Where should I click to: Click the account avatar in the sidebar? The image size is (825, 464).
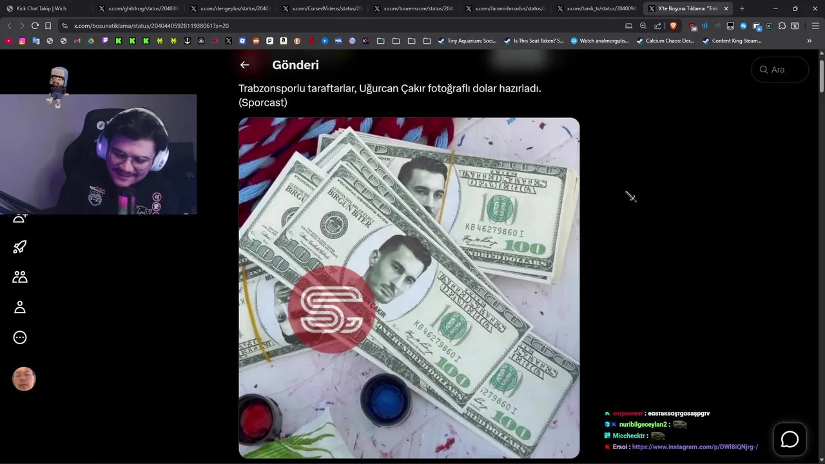[x=24, y=379]
